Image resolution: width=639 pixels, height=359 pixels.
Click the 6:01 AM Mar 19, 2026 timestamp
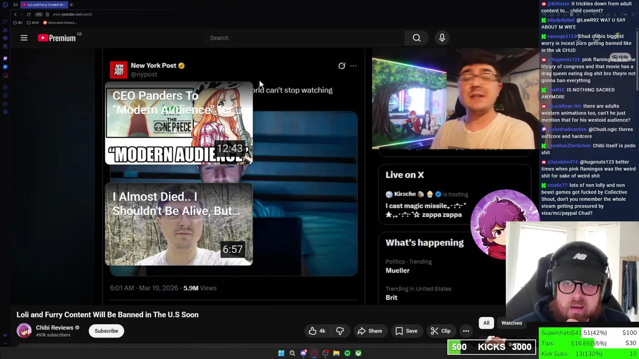click(x=144, y=288)
